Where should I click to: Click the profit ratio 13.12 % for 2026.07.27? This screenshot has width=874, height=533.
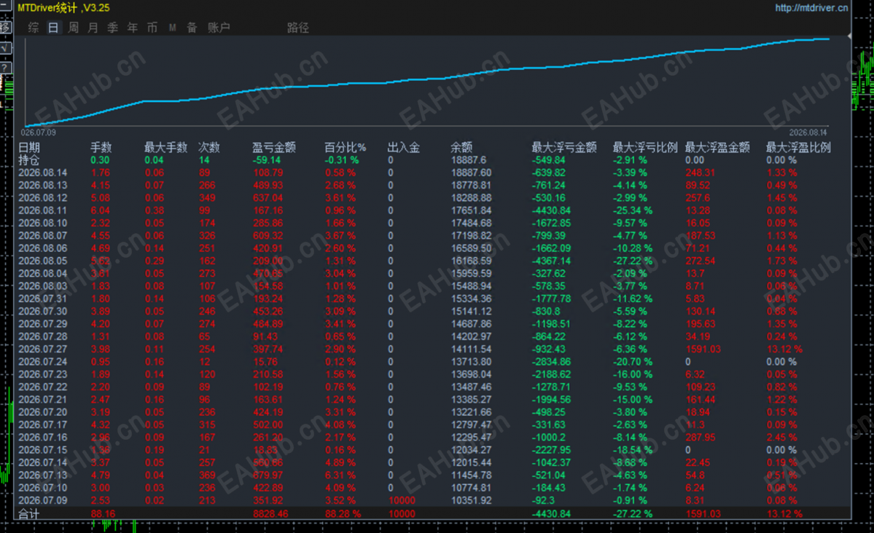tap(784, 350)
